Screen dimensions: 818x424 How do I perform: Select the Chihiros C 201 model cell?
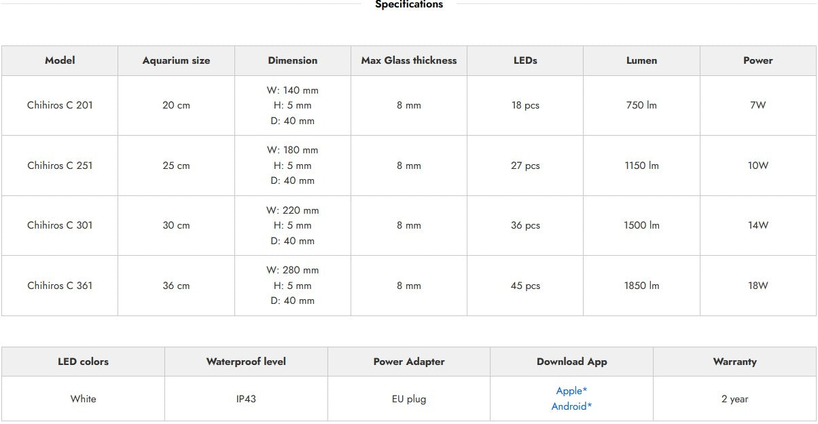tap(60, 105)
